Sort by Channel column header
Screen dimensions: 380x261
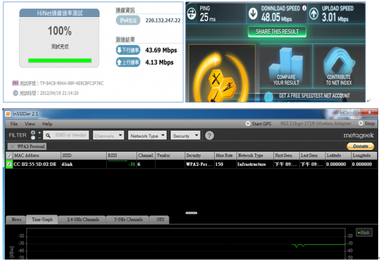(x=146, y=156)
